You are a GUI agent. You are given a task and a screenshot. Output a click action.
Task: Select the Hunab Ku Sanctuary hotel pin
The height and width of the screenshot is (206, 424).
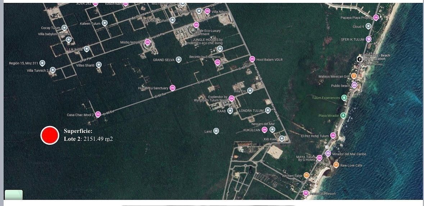173,88
